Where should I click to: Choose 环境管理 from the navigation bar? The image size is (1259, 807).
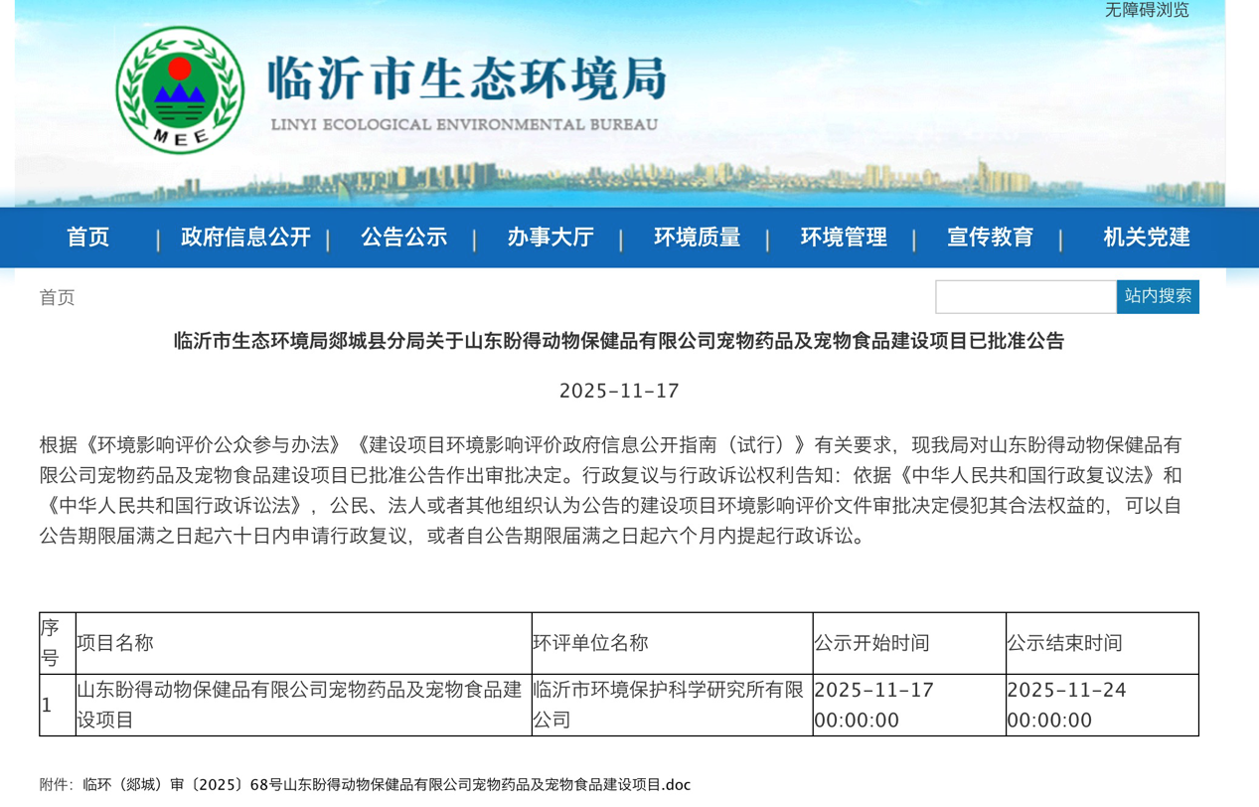coord(844,238)
